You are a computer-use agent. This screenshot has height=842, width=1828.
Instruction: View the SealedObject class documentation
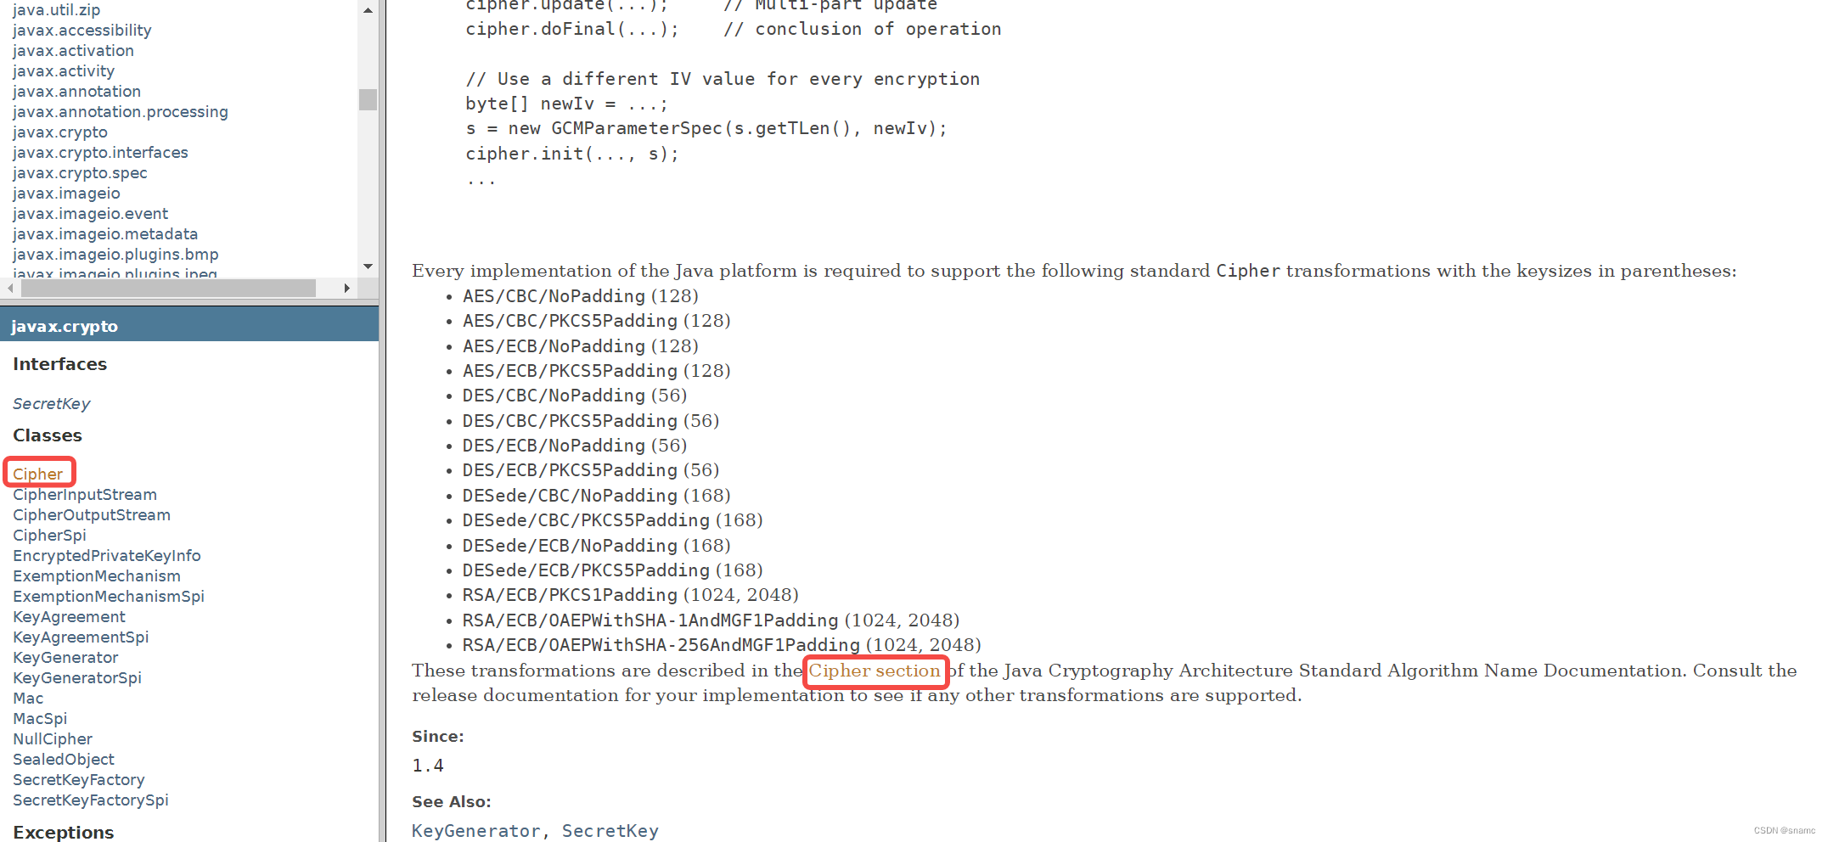click(x=63, y=759)
